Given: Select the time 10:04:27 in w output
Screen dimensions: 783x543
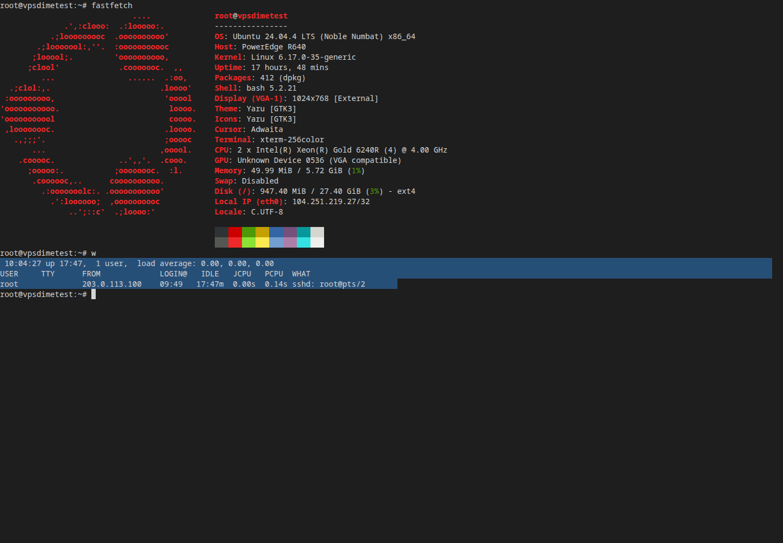Looking at the screenshot, I should (23, 263).
